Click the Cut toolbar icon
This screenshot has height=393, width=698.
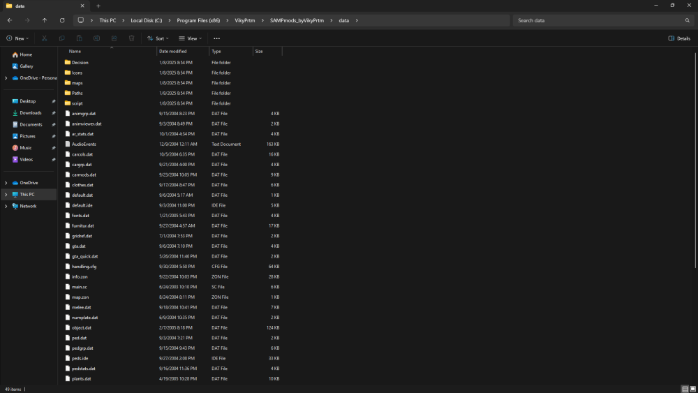tap(44, 38)
